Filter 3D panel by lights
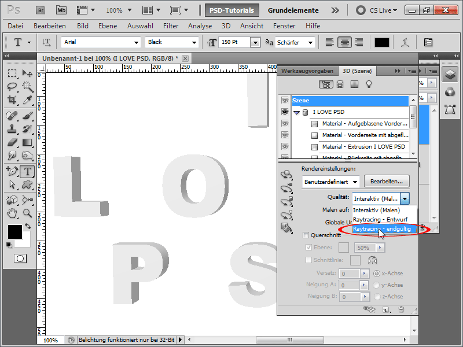 pyautogui.click(x=369, y=84)
